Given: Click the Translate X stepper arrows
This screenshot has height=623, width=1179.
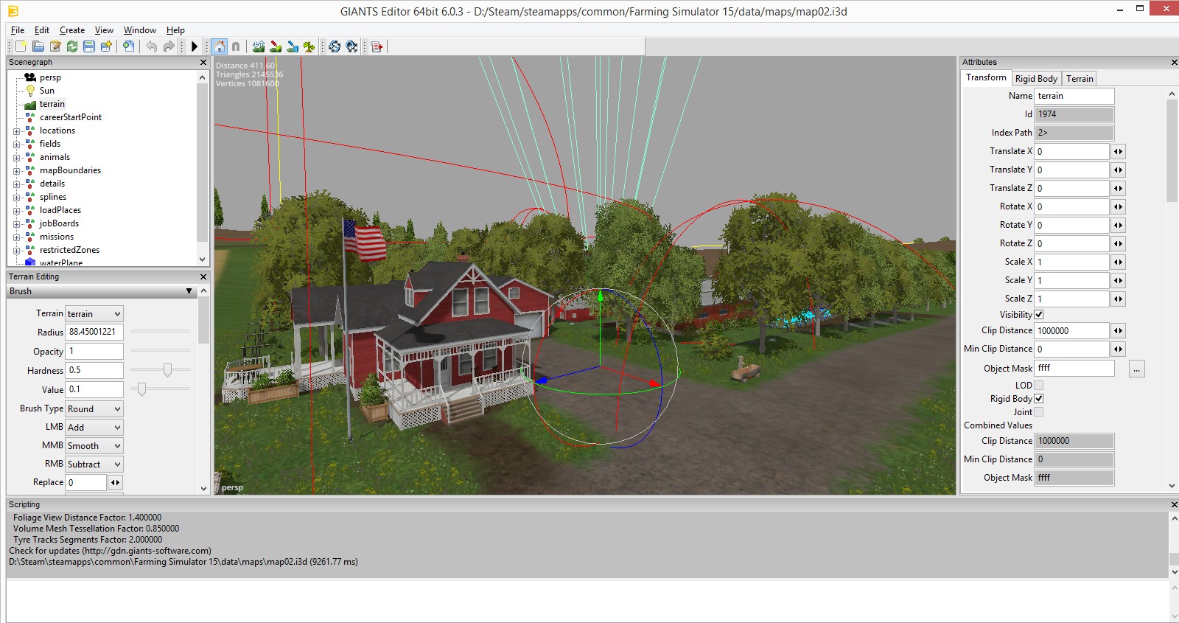Looking at the screenshot, I should tap(1119, 152).
